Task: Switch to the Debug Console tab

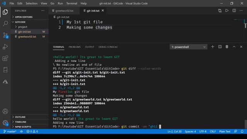Action: pyautogui.click(x=108, y=47)
